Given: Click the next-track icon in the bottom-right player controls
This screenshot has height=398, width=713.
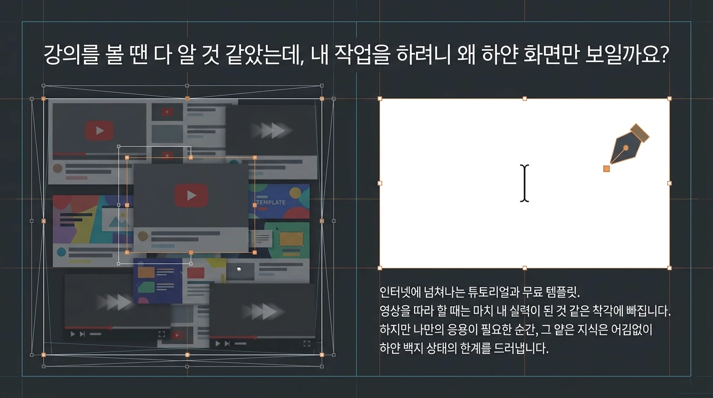Looking at the screenshot, I should tap(227, 344).
